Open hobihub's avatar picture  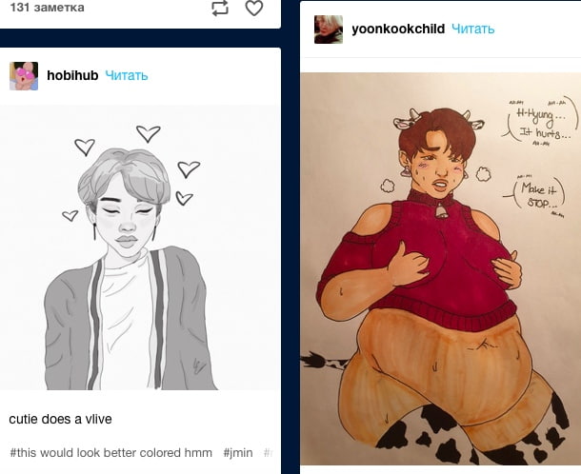pos(24,76)
